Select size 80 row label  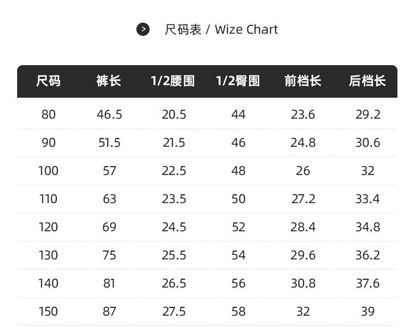pyautogui.click(x=49, y=115)
